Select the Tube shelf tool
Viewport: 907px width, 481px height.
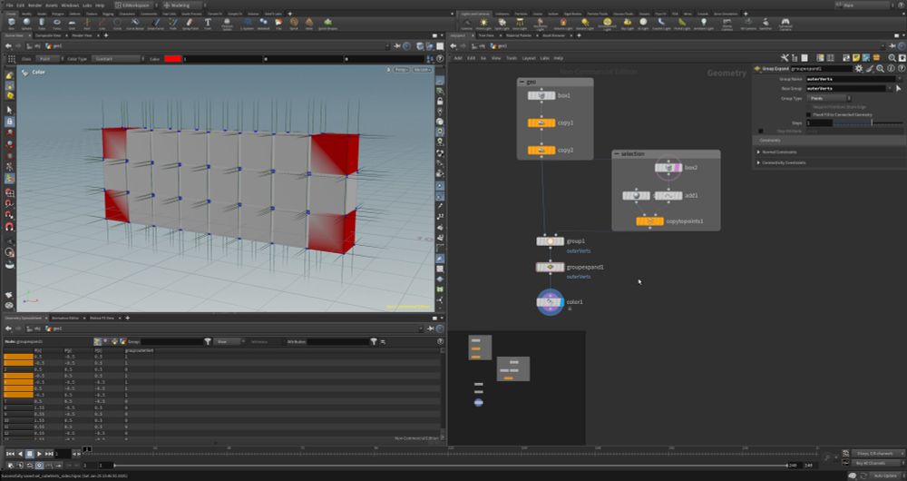42,24
